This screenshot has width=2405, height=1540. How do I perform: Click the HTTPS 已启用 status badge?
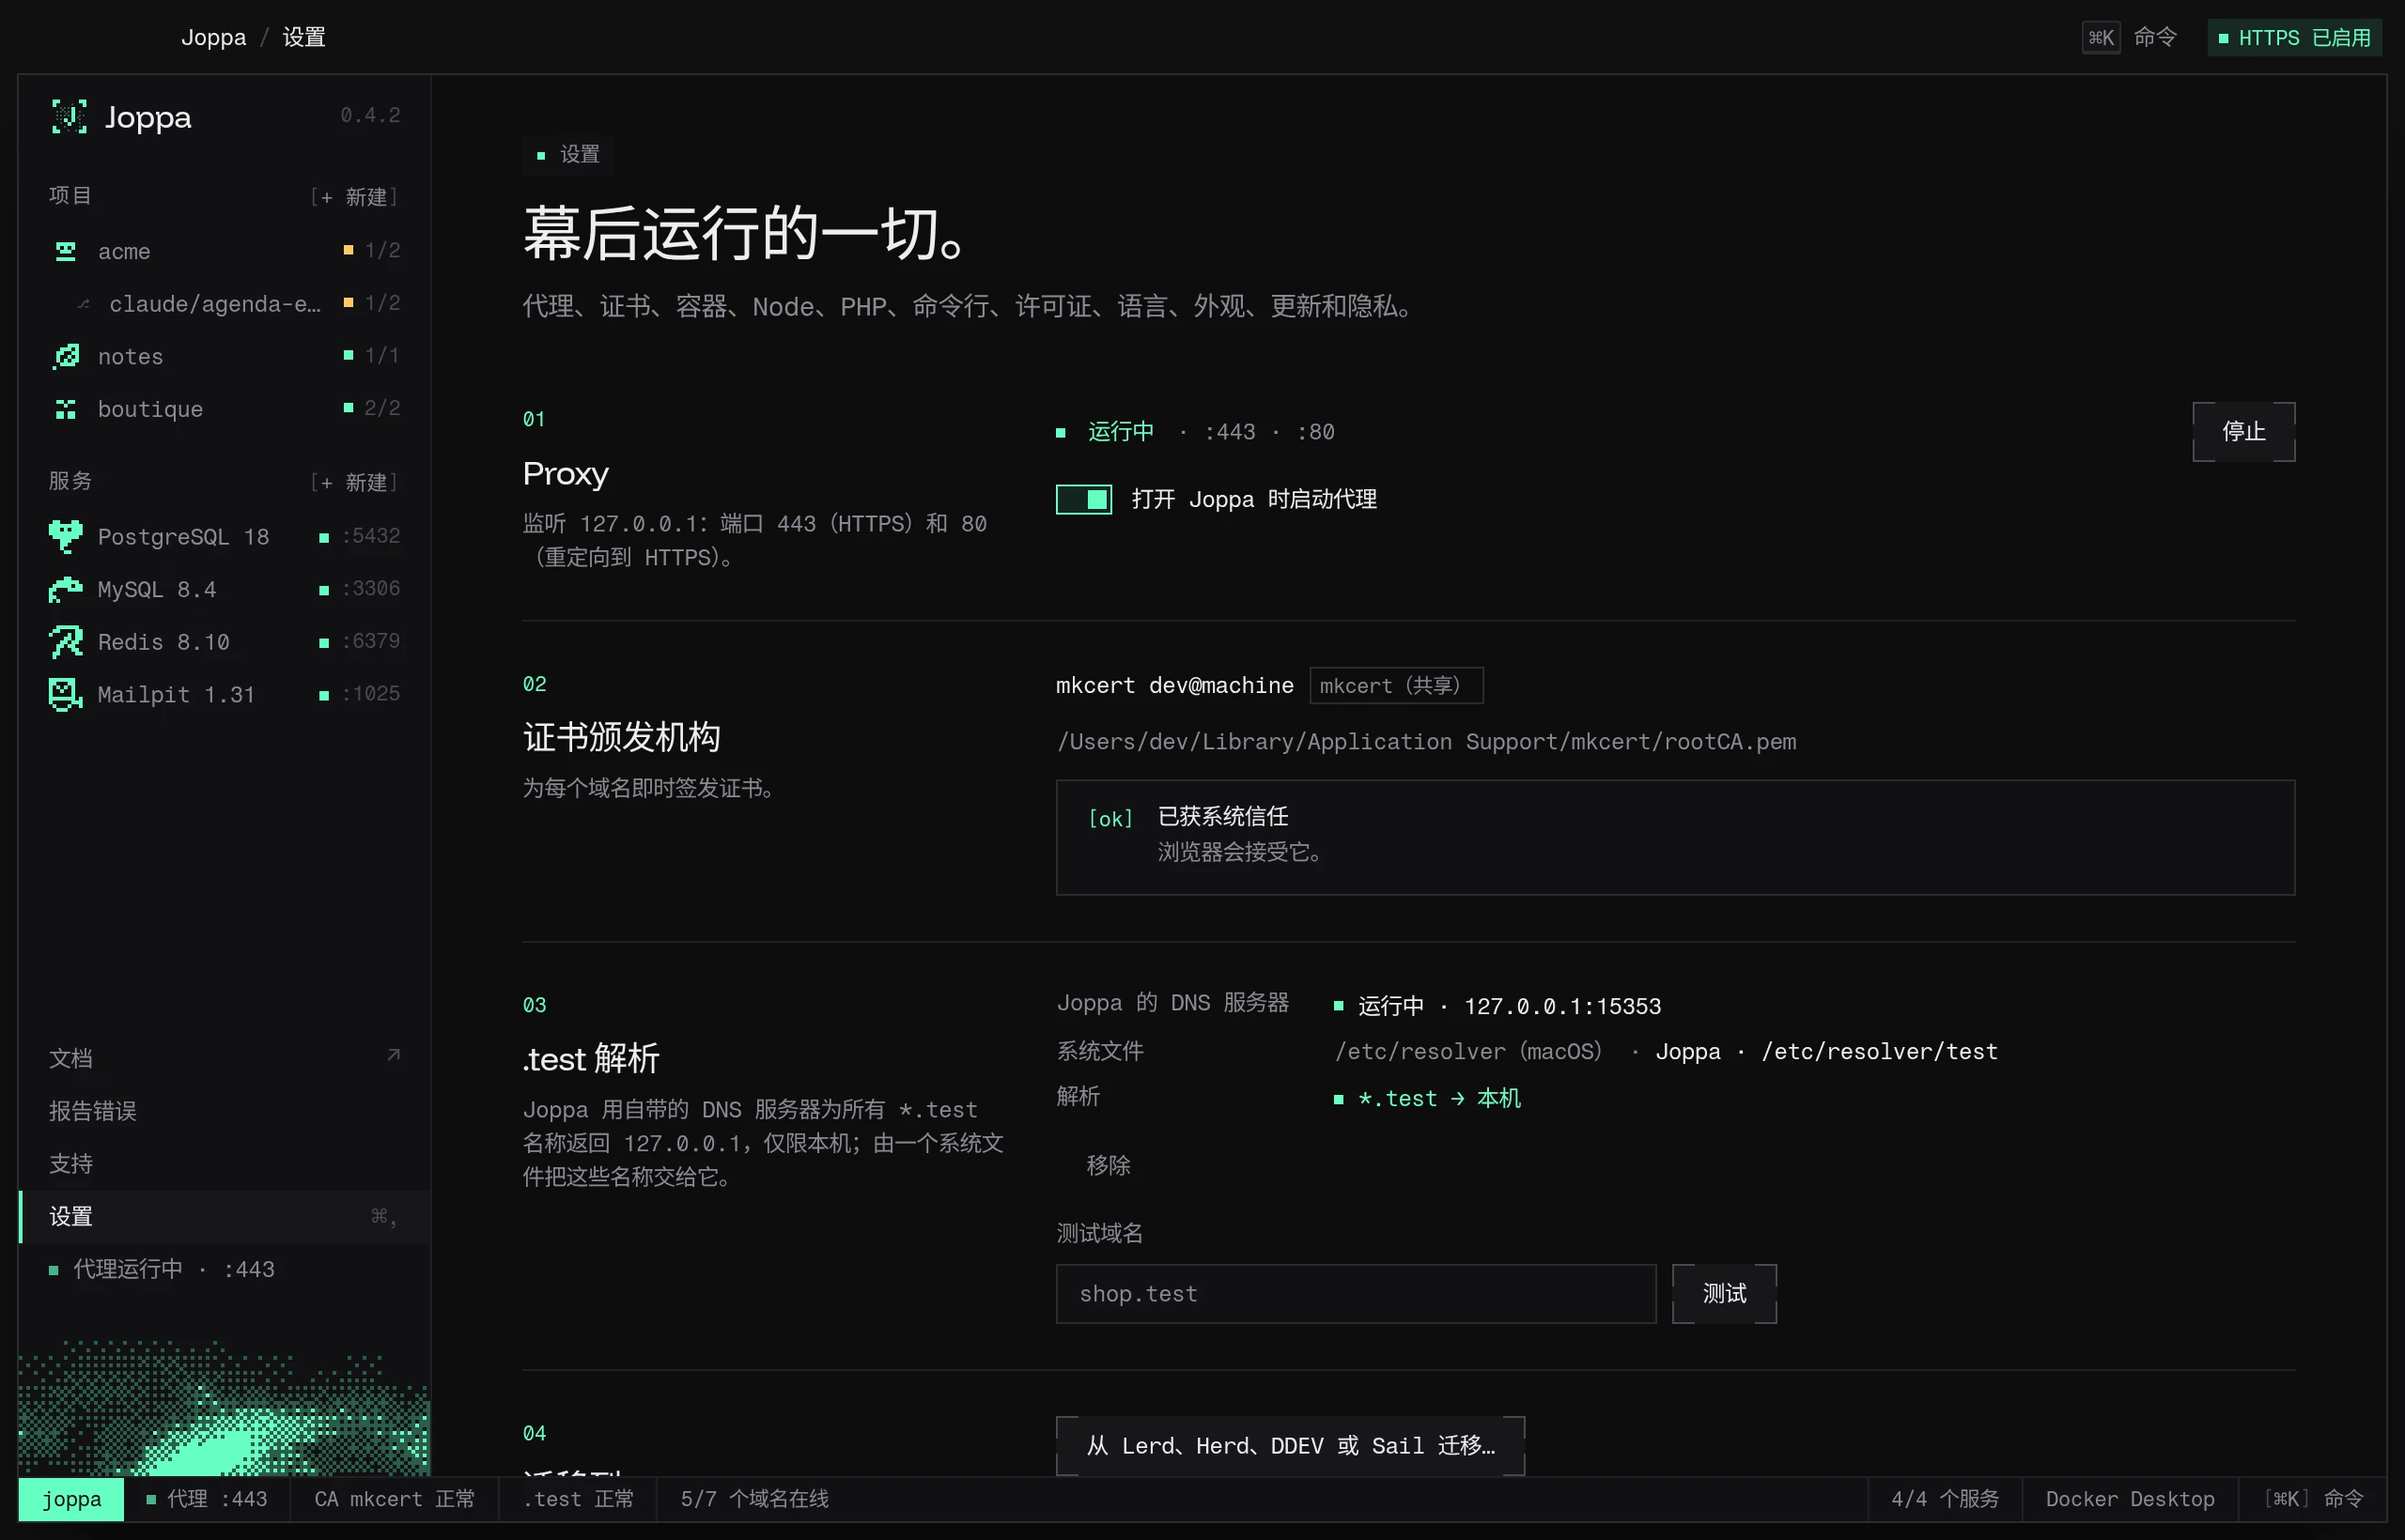coord(2294,38)
